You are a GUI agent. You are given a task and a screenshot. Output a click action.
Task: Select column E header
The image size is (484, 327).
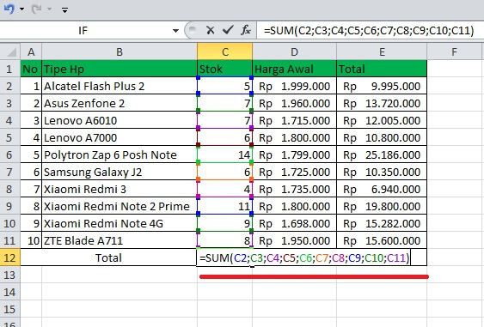[x=382, y=51]
